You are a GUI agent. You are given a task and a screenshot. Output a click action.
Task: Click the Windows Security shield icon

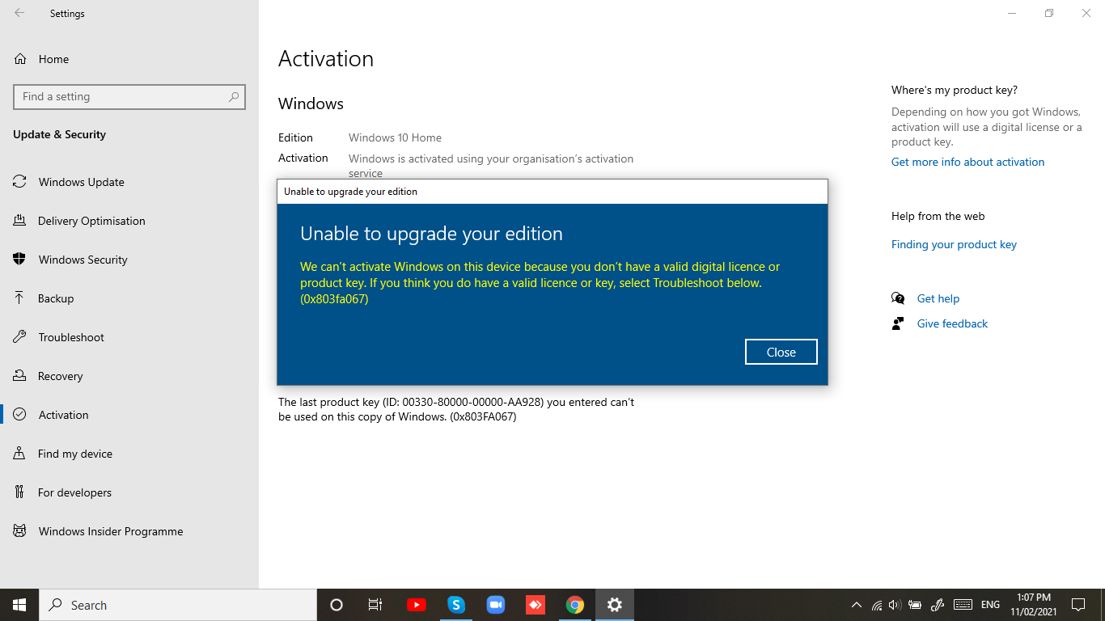click(x=19, y=260)
